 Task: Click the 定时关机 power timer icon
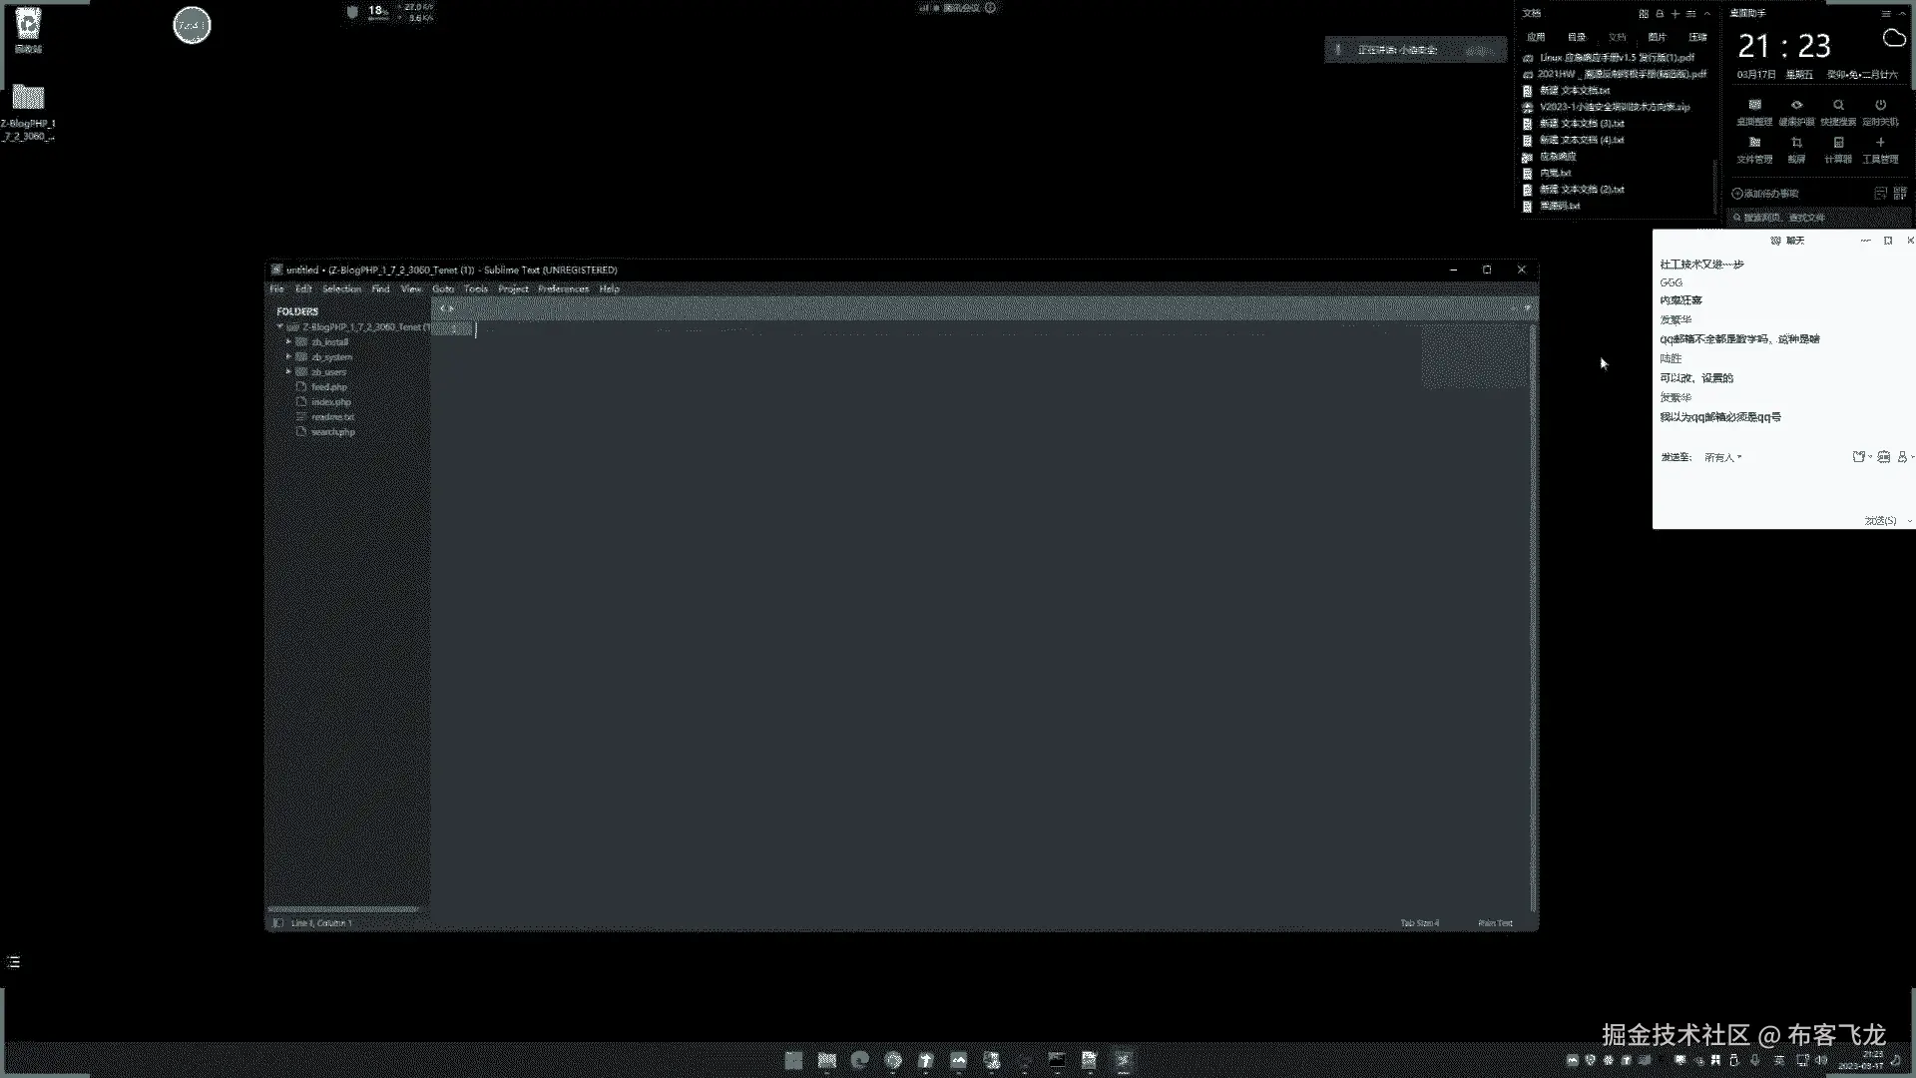(1880, 106)
